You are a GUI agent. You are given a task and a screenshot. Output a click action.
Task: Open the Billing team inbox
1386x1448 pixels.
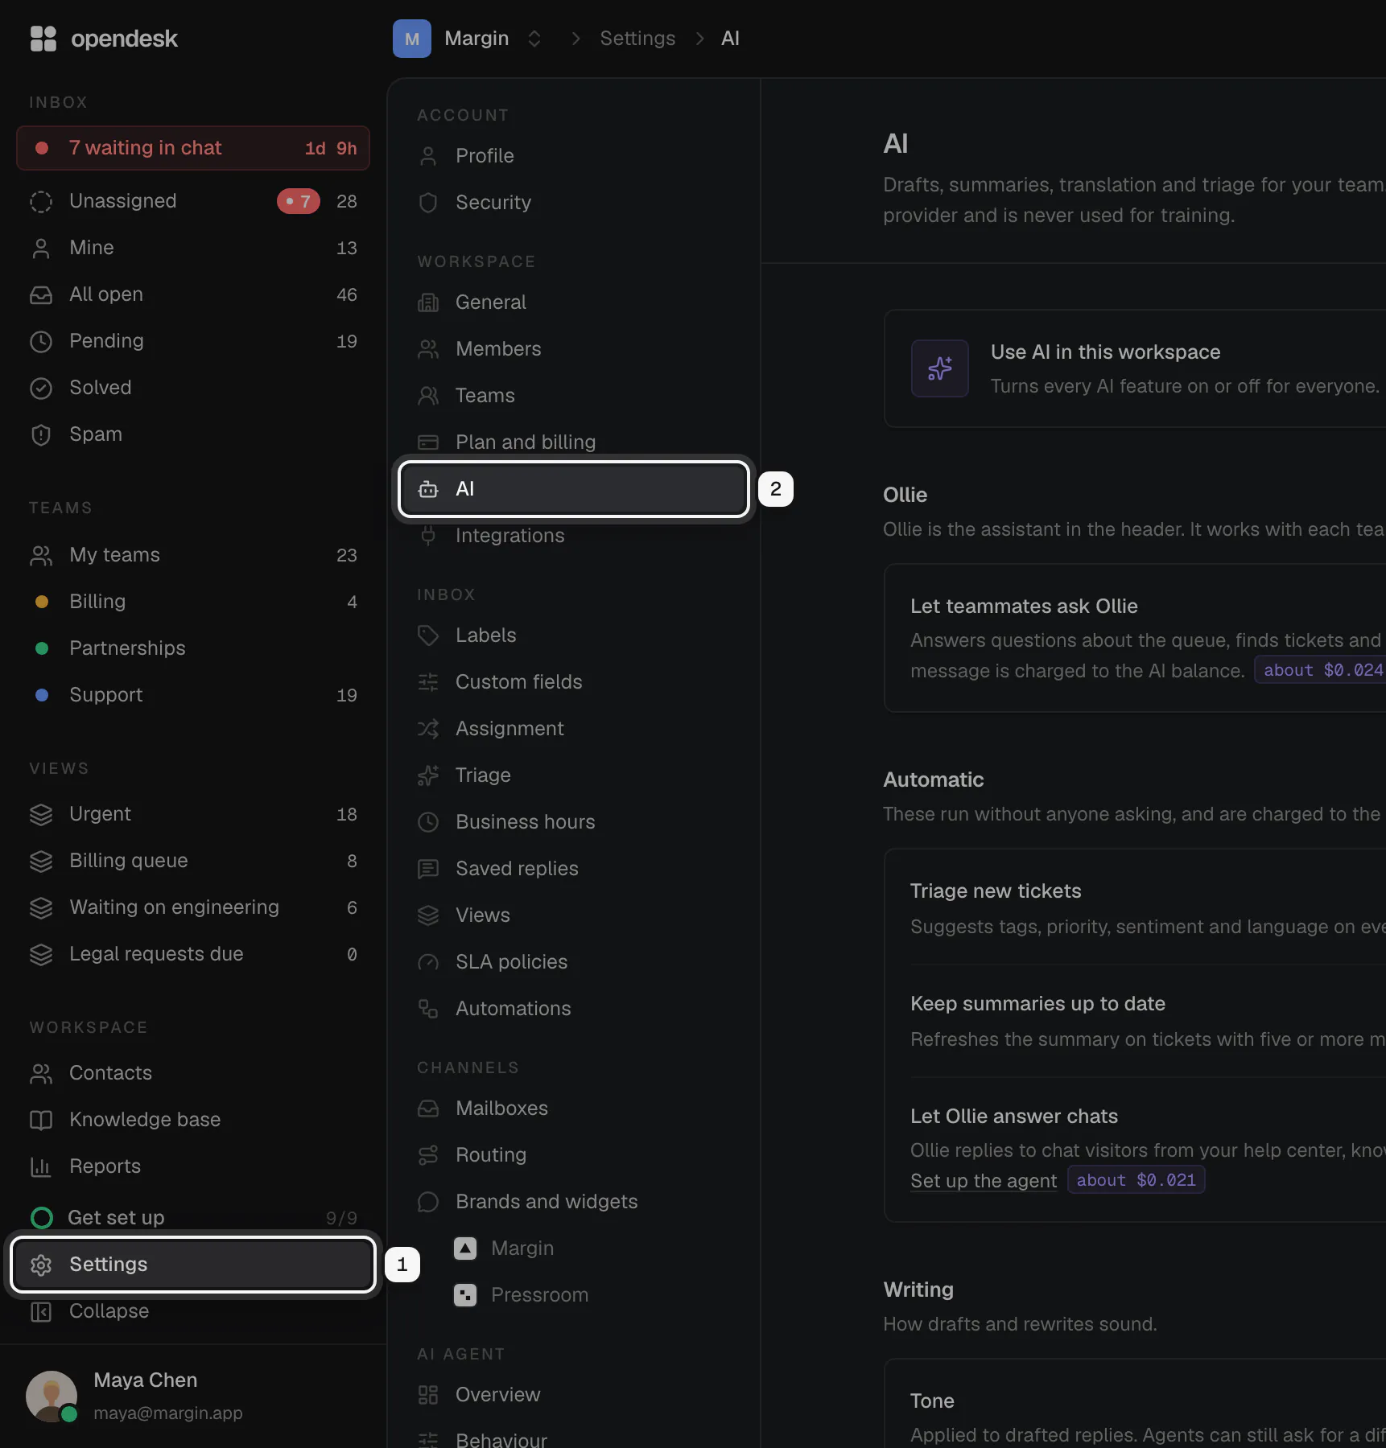[193, 602]
